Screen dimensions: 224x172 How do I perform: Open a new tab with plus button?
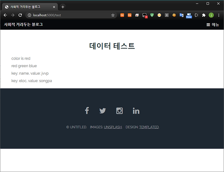coord(63,7)
